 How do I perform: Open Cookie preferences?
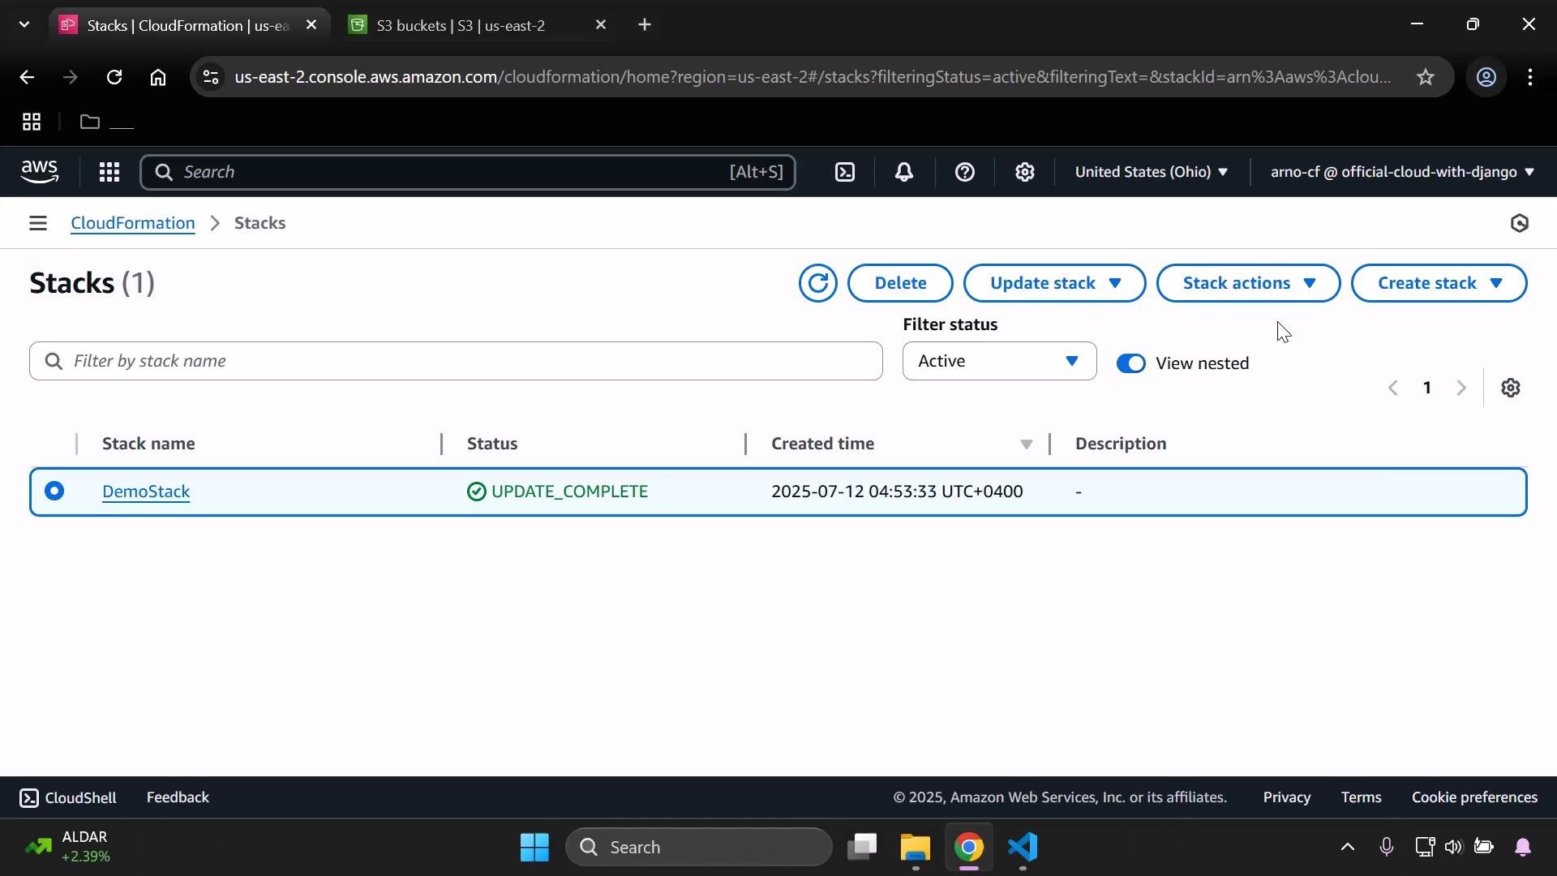click(1474, 797)
